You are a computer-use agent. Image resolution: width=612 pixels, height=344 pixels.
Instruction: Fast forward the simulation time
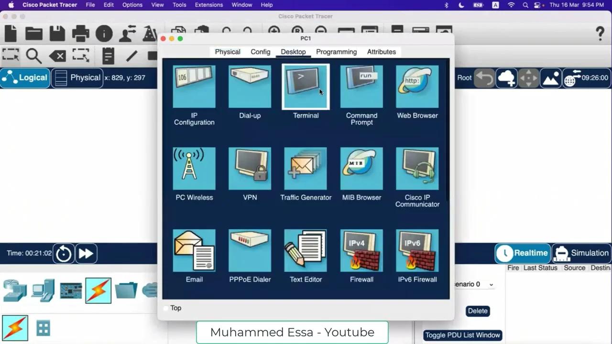86,253
